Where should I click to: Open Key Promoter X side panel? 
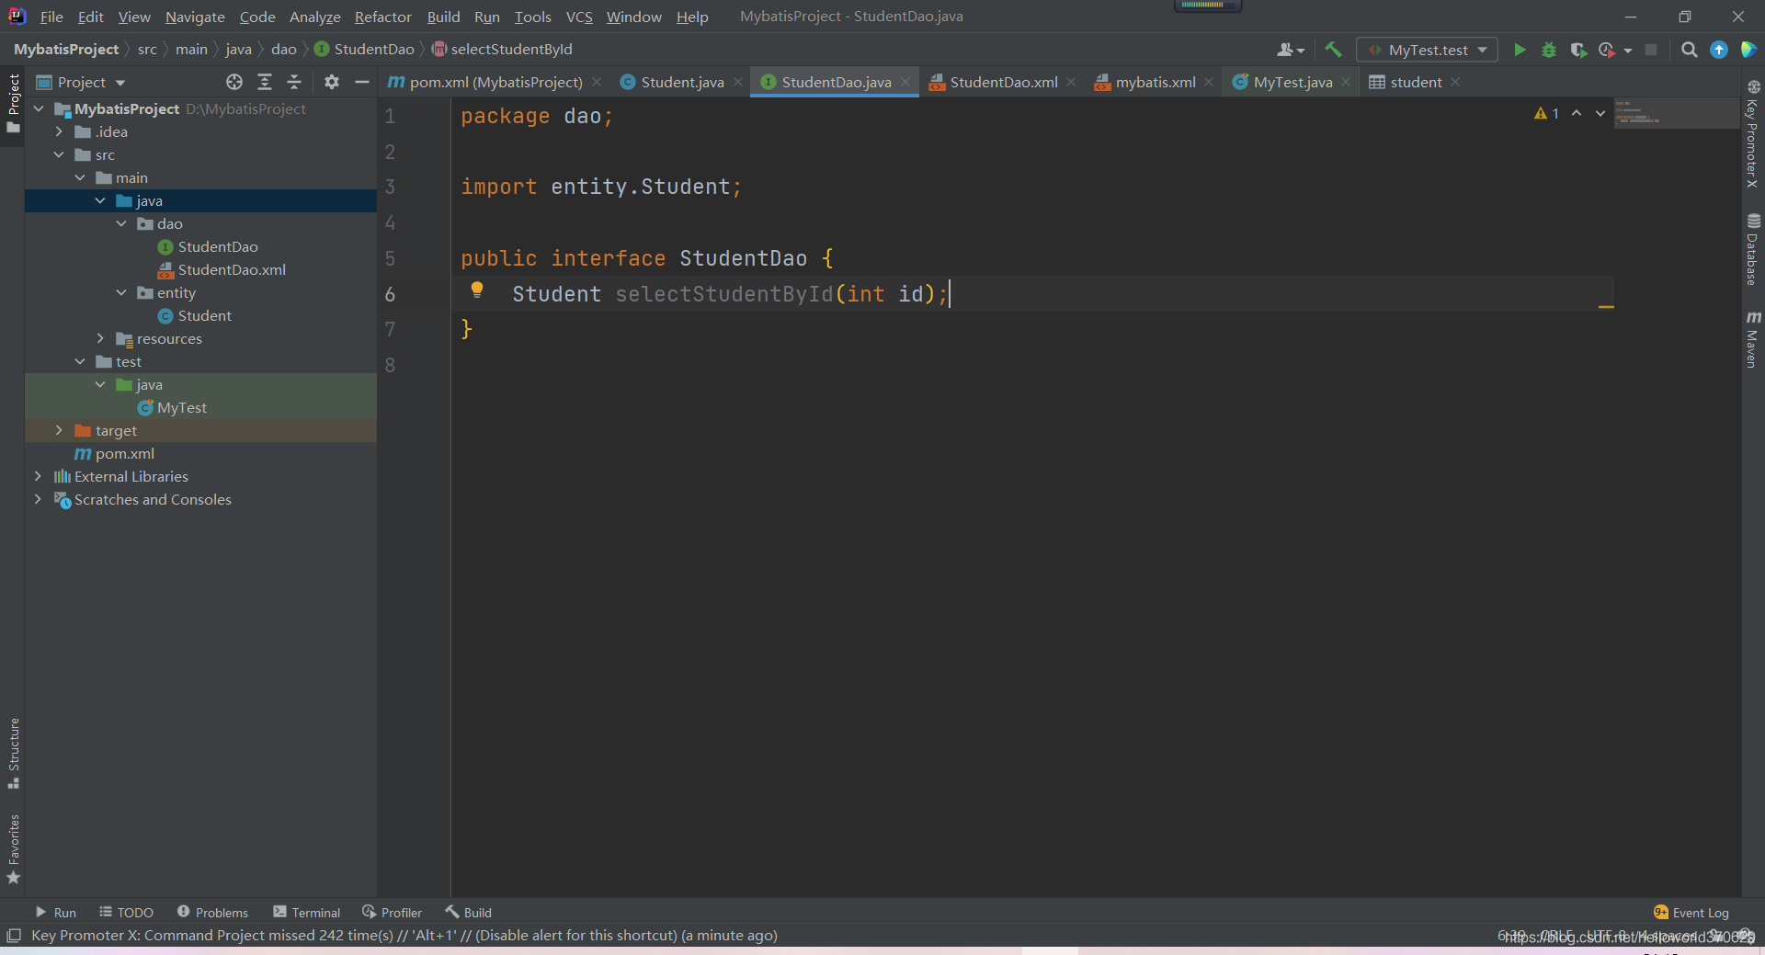click(x=1753, y=134)
